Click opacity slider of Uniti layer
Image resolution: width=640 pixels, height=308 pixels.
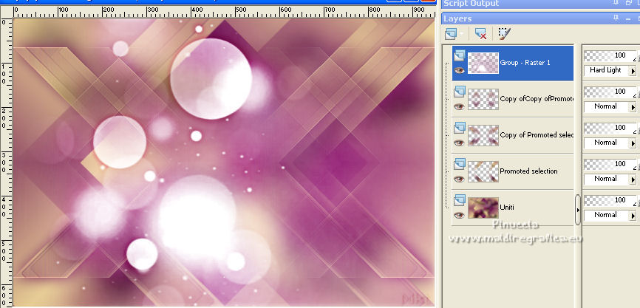pyautogui.click(x=610, y=200)
